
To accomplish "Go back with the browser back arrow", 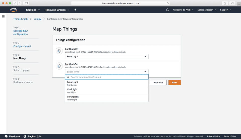I will (15, 3).
